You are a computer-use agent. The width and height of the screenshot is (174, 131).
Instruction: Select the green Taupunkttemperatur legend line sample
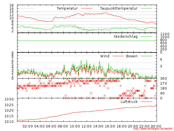(146, 8)
